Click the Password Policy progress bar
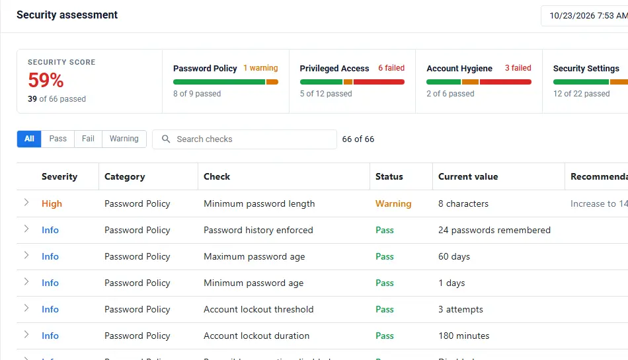Image resolution: width=628 pixels, height=360 pixels. tap(225, 82)
